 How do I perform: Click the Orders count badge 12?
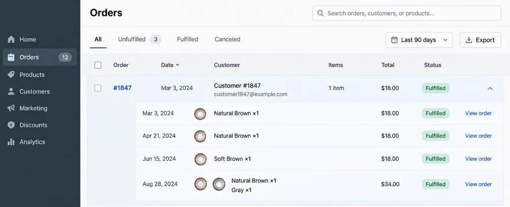(65, 57)
